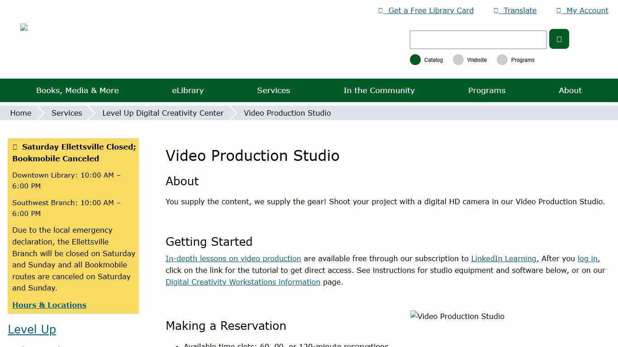Click the closure alert warning icon
The width and height of the screenshot is (618, 347).
click(x=16, y=146)
